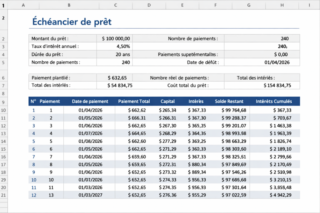The image size is (320, 213).
Task: Select column A header
Action: click(x=23, y=5)
